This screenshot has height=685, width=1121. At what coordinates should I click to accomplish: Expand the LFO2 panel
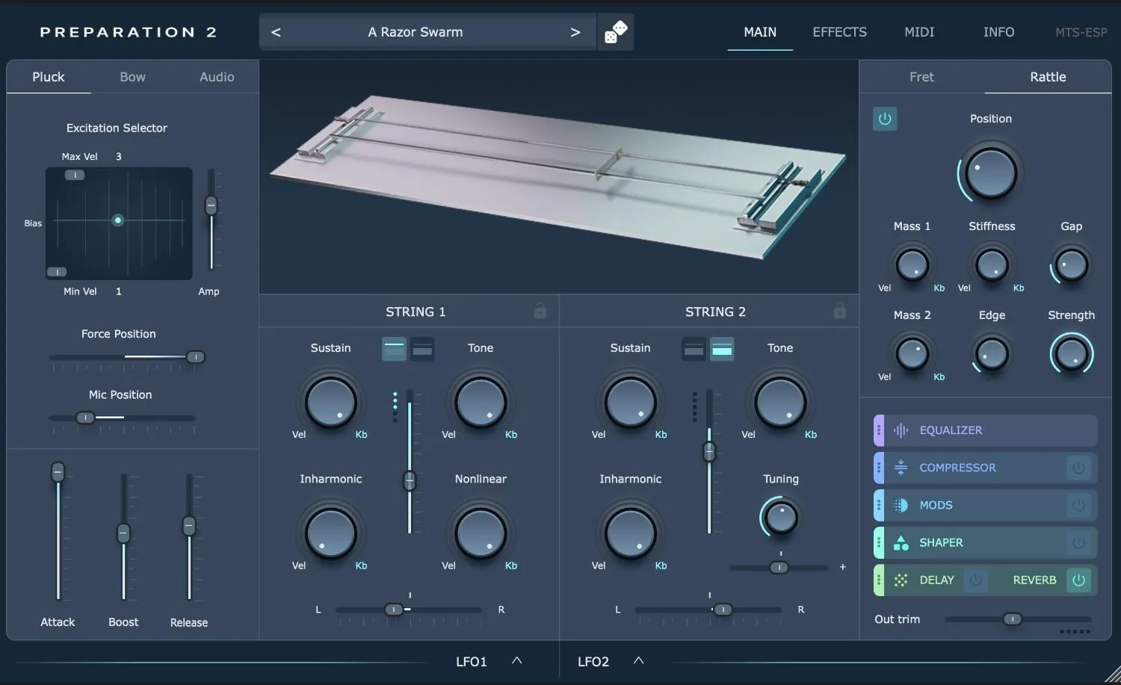click(638, 661)
